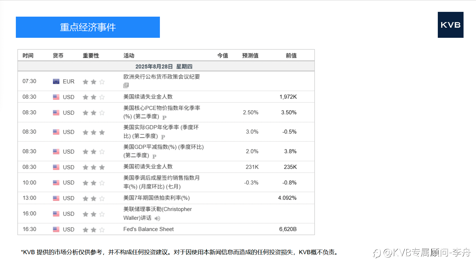Click previous value 3.8%
The image size is (476, 268).
click(x=290, y=151)
